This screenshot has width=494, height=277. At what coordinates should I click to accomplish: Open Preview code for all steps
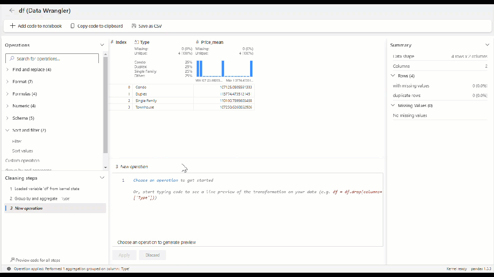[35, 260]
